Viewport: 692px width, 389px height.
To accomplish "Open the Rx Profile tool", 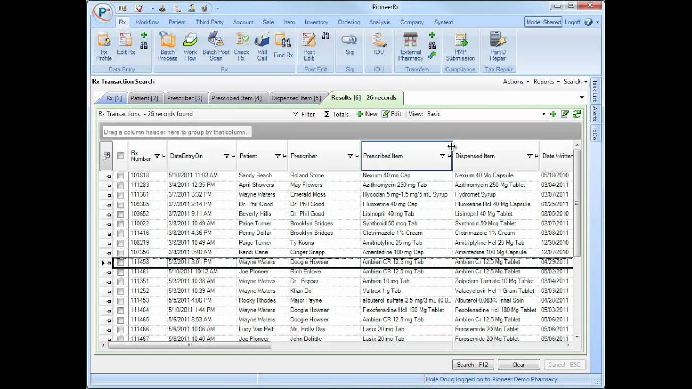I will tap(104, 47).
